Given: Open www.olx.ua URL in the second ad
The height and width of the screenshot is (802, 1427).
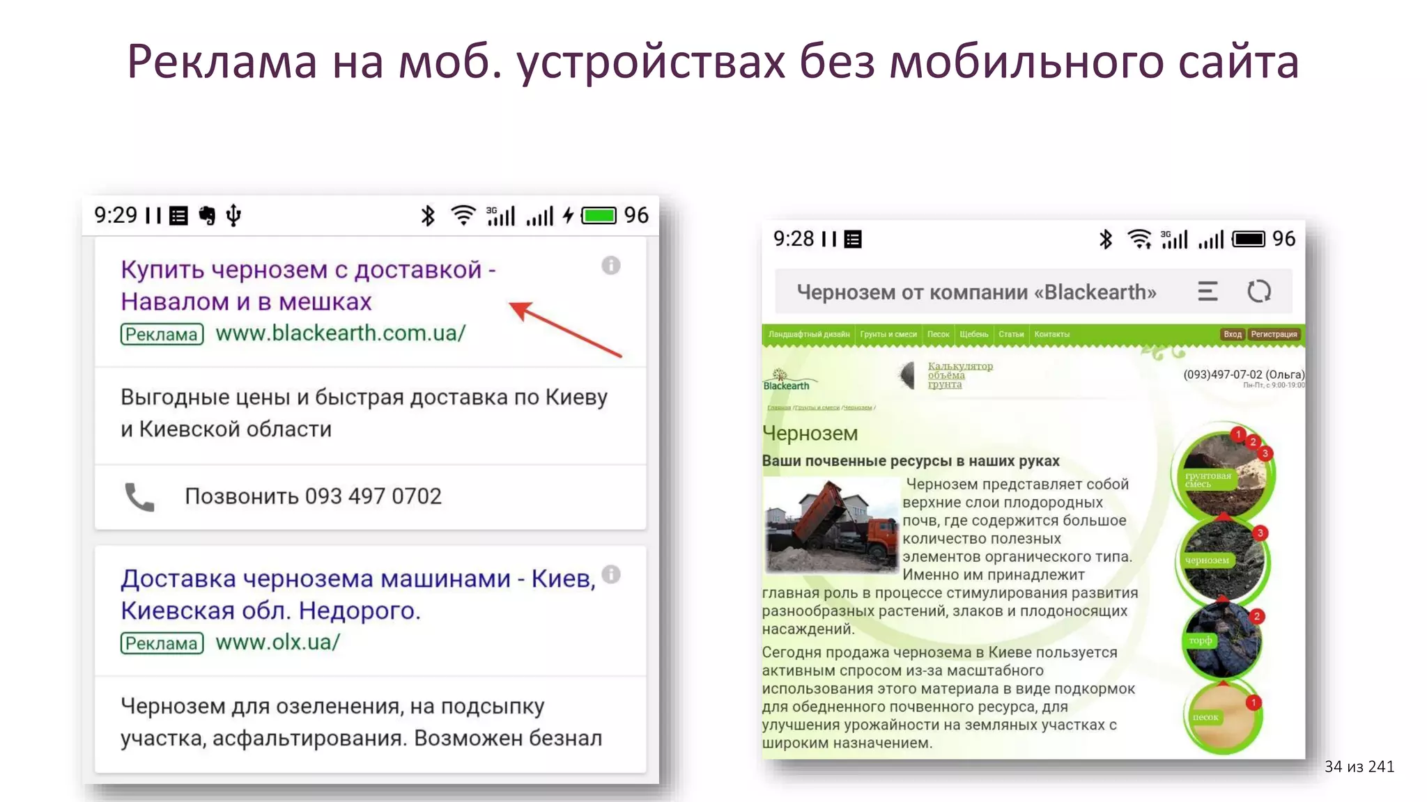Looking at the screenshot, I should [277, 642].
